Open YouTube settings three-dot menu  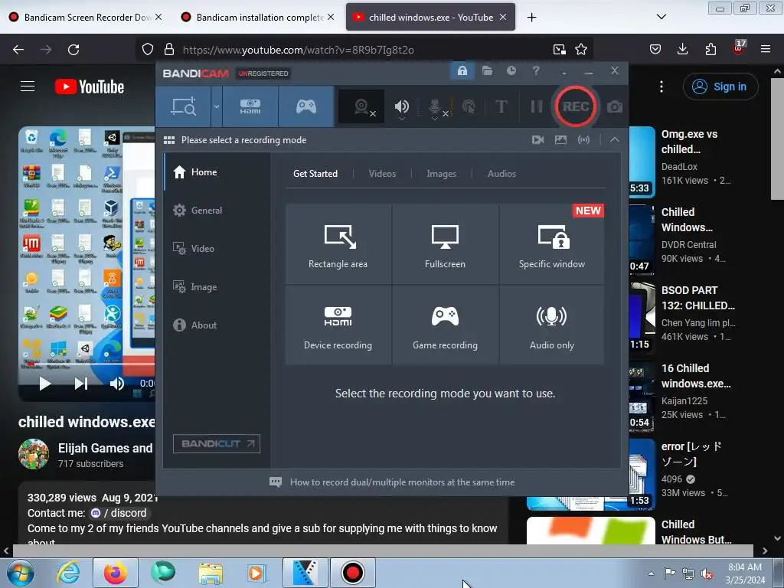[661, 87]
